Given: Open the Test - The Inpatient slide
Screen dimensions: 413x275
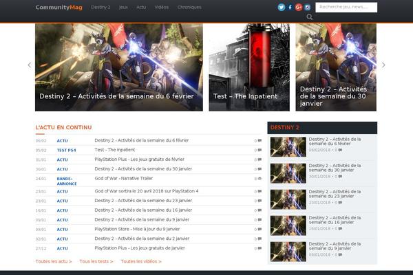Looking at the screenshot, I should click(249, 67).
